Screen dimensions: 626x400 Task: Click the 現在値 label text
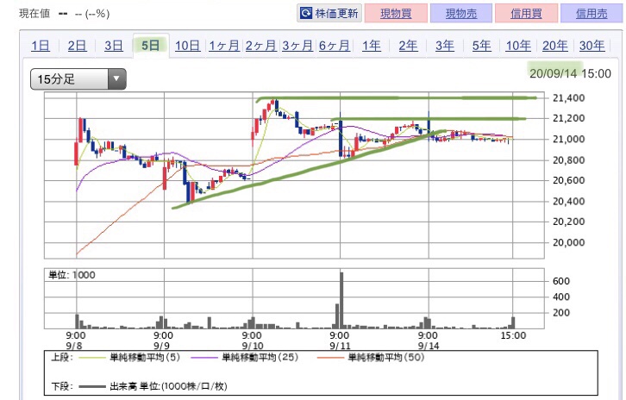(x=34, y=14)
